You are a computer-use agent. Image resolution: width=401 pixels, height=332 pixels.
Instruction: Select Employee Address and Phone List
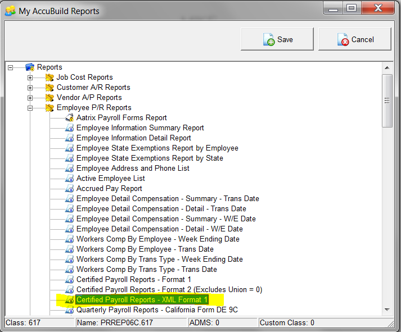[x=133, y=169]
